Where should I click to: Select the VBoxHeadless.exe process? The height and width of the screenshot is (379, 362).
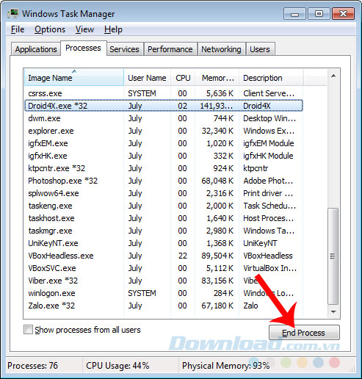pyautogui.click(x=164, y=256)
